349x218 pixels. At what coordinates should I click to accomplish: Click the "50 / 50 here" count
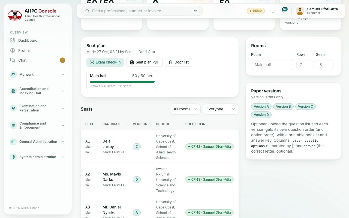pyautogui.click(x=143, y=76)
